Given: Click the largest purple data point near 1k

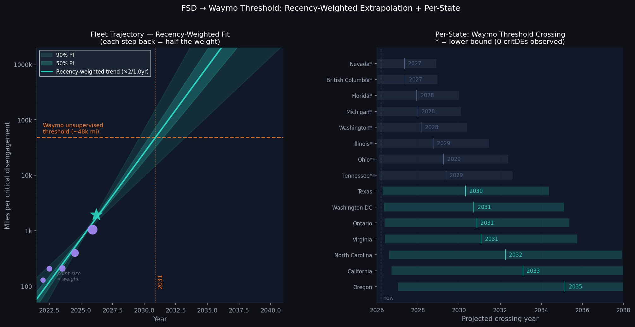Looking at the screenshot, I should (x=92, y=229).
